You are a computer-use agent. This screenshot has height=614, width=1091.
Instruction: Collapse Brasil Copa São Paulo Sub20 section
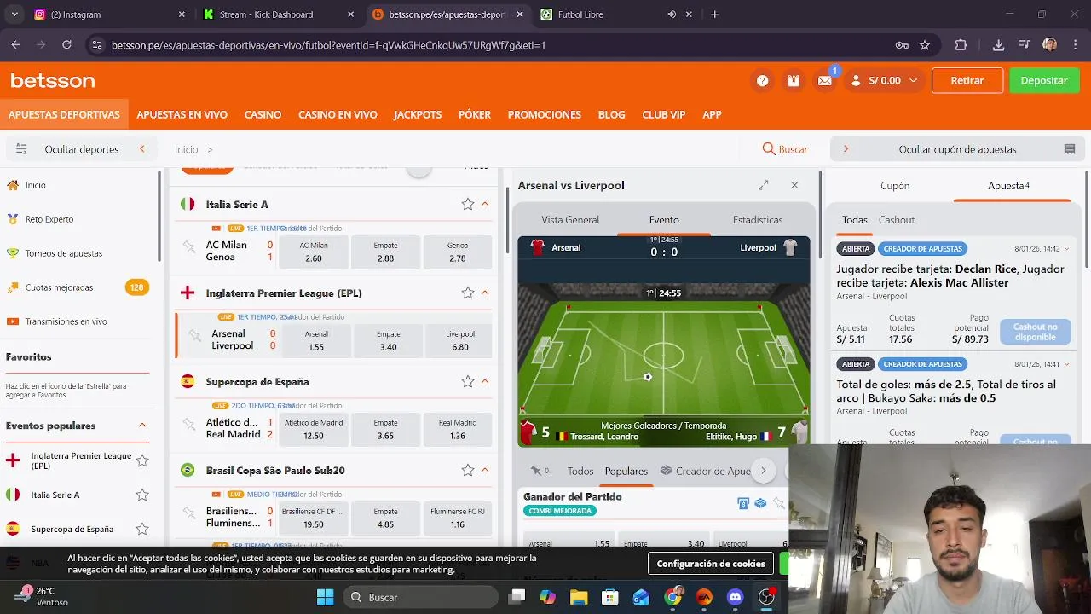coord(485,471)
